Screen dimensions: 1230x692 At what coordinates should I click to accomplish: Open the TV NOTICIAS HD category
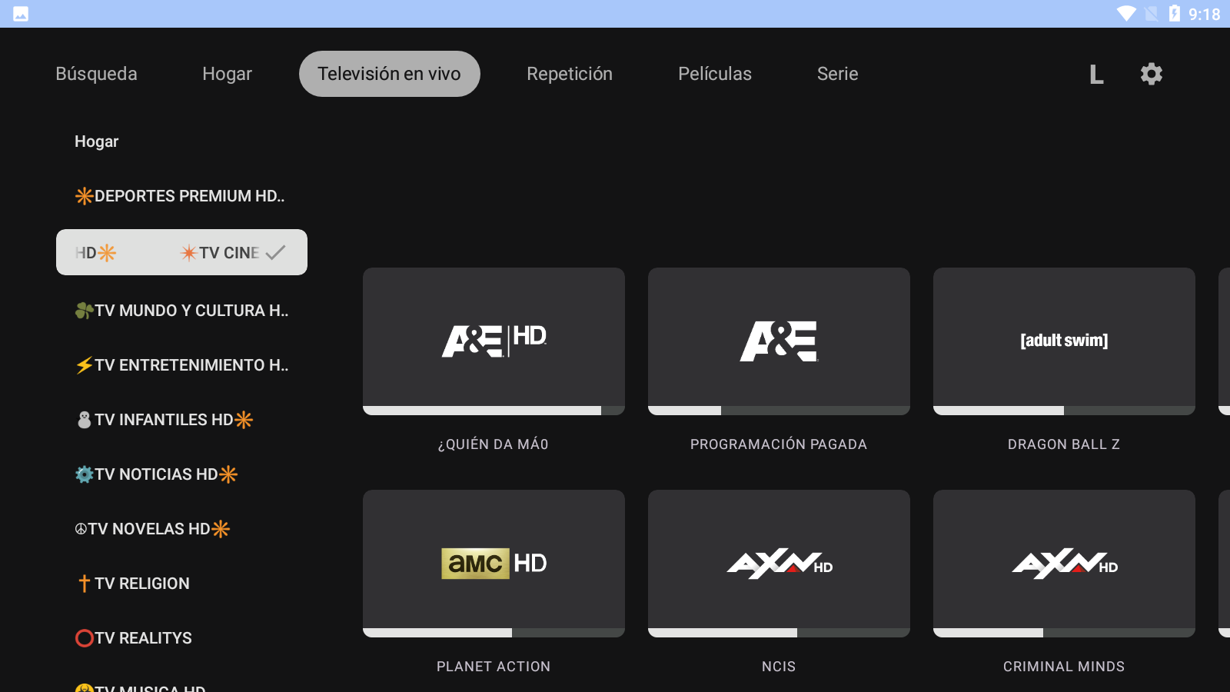[157, 474]
